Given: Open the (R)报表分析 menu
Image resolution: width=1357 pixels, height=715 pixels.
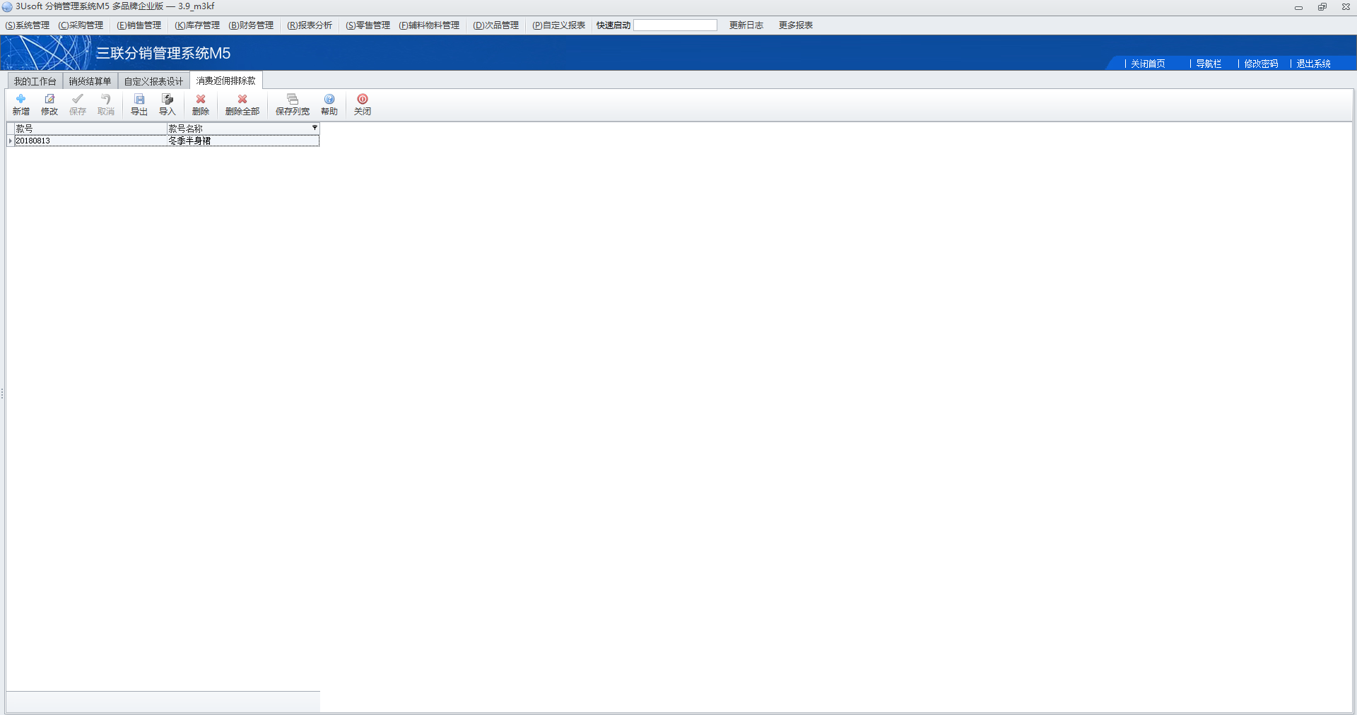Looking at the screenshot, I should click(x=310, y=25).
